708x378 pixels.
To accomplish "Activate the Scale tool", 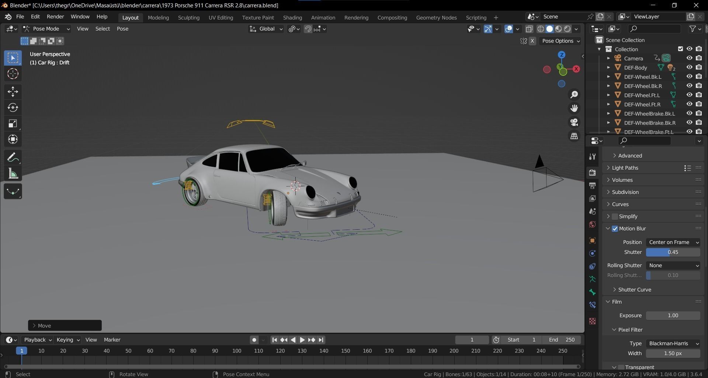I will [x=13, y=123].
